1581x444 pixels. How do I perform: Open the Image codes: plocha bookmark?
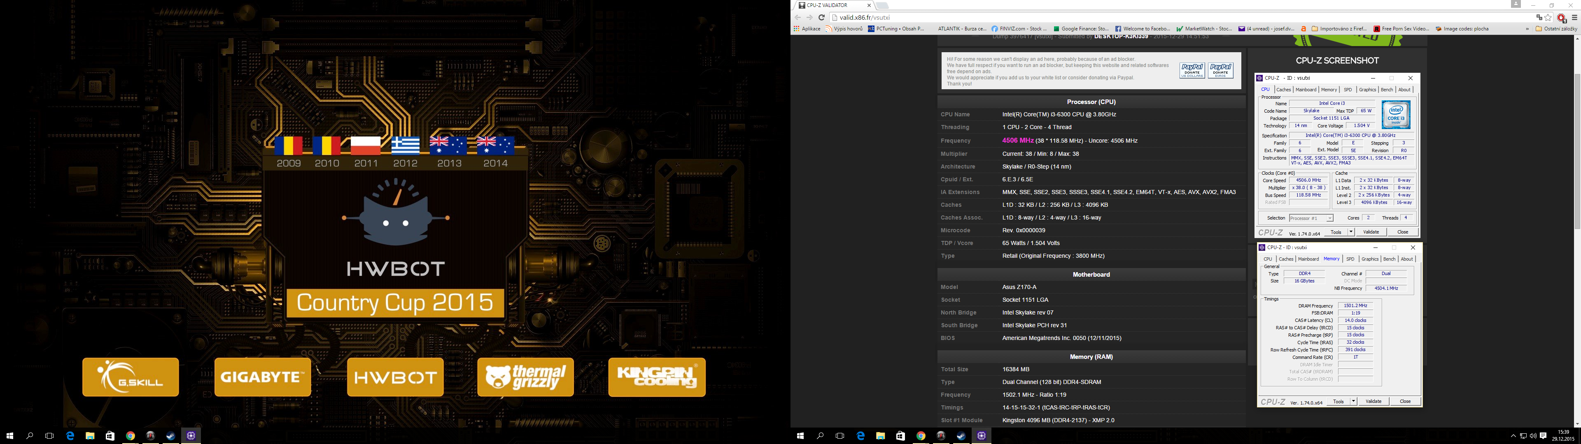point(1462,29)
